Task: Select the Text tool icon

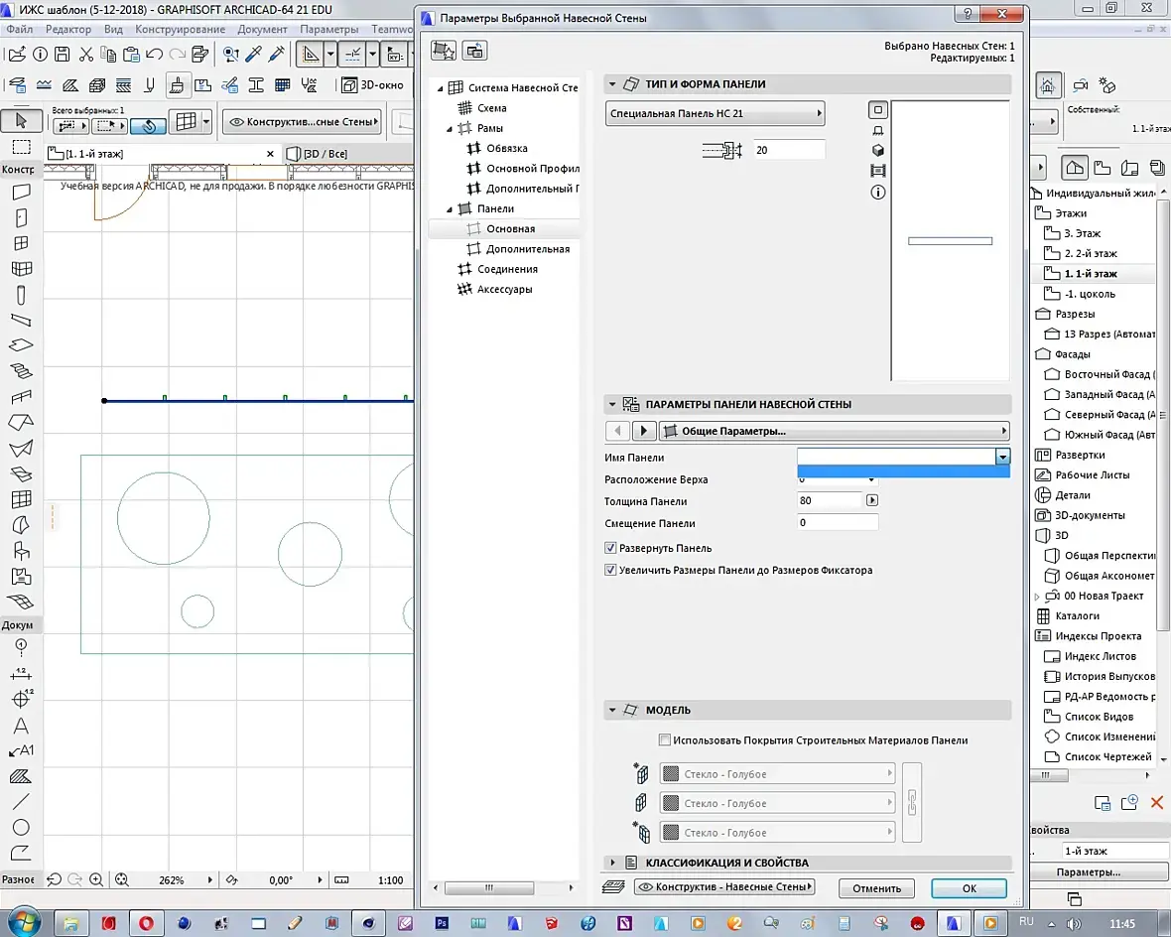Action: (21, 726)
